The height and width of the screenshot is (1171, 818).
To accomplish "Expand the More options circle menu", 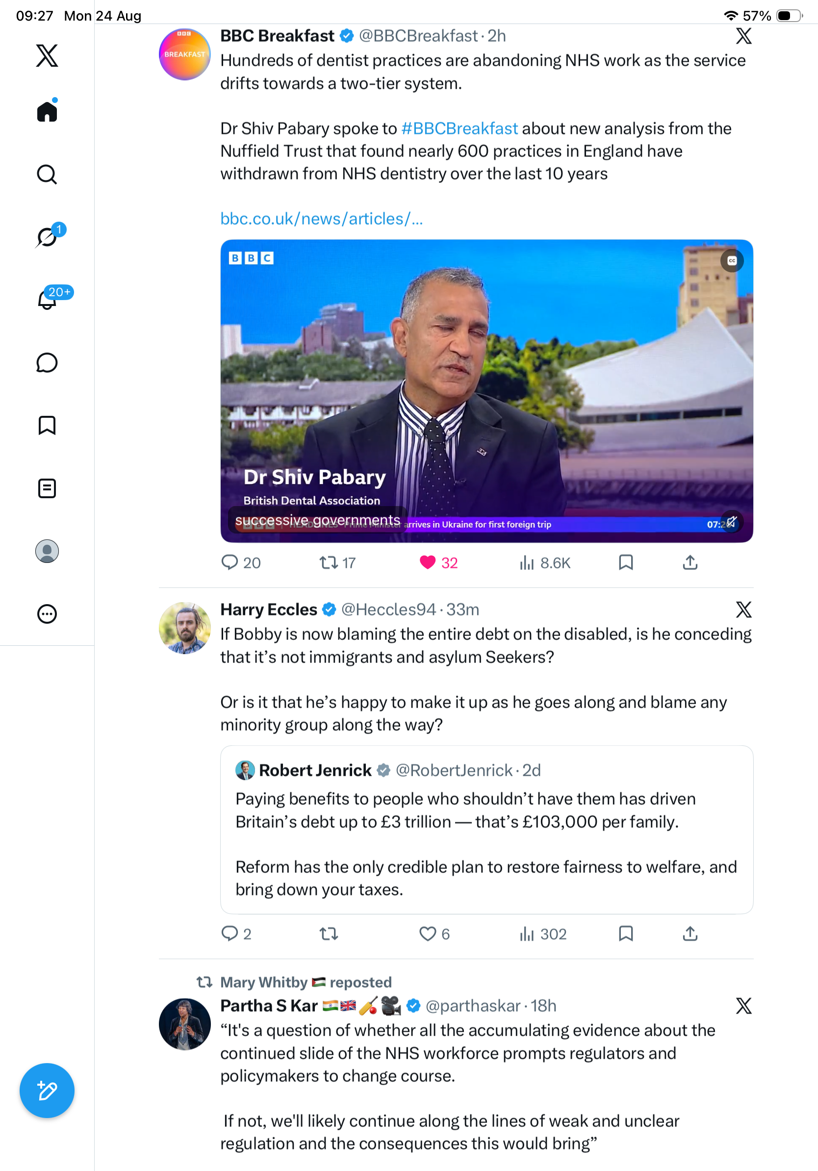I will [x=47, y=614].
